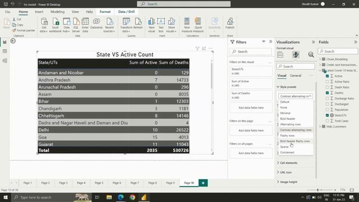
Task: Uncheck the State/UTs field checkbox
Action: [327, 115]
